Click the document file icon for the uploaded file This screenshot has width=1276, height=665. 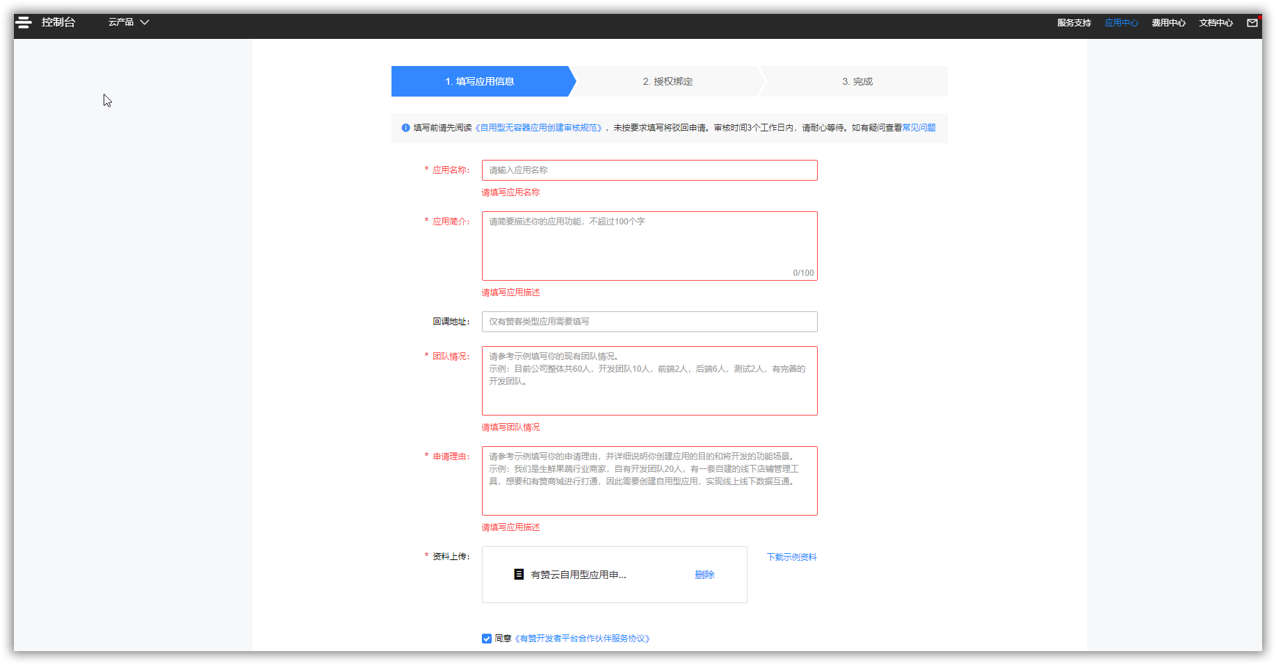[x=519, y=574]
